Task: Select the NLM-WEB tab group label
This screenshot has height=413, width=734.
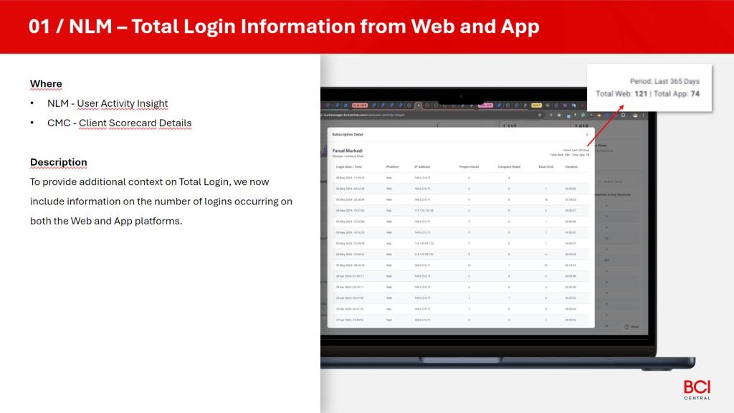Action: tap(360, 105)
